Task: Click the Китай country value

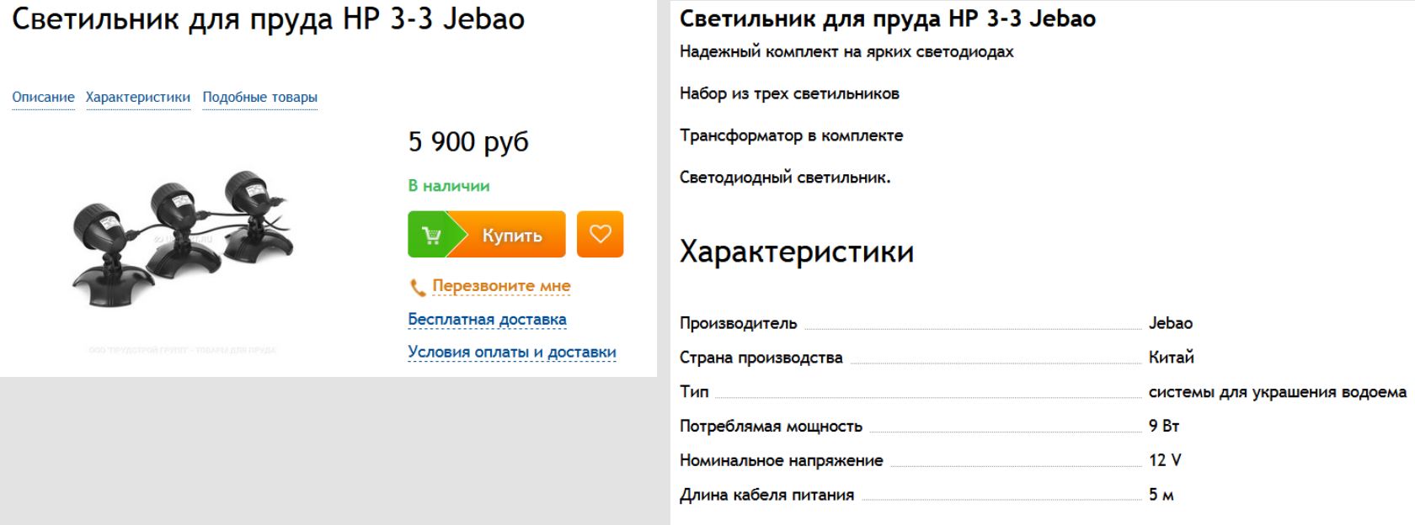Action: 1171,358
